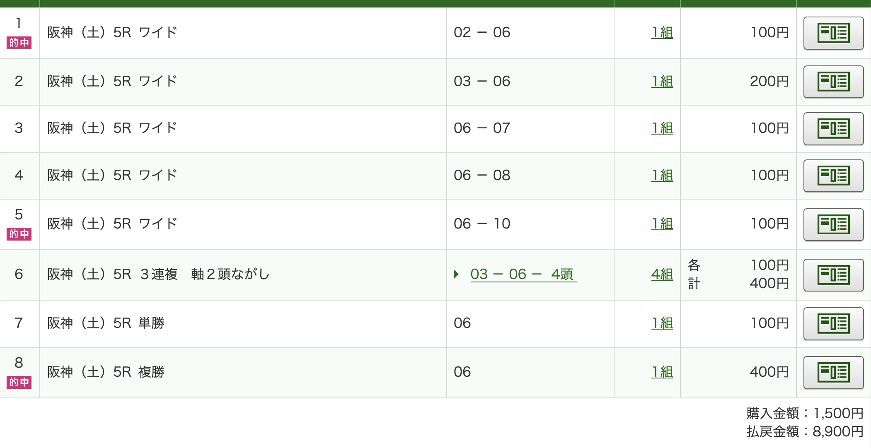Click the 的中 badge on row 1

[x=19, y=43]
